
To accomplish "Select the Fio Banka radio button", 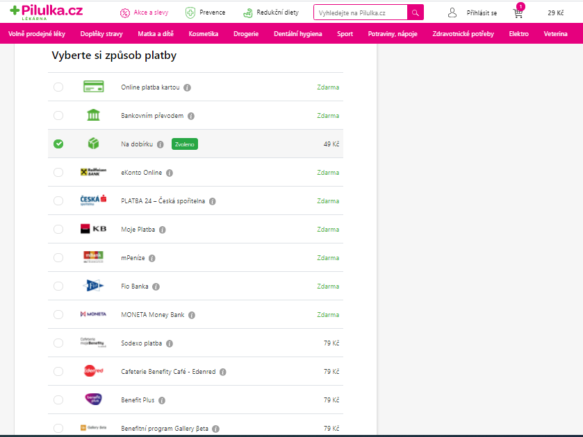I will (x=58, y=286).
